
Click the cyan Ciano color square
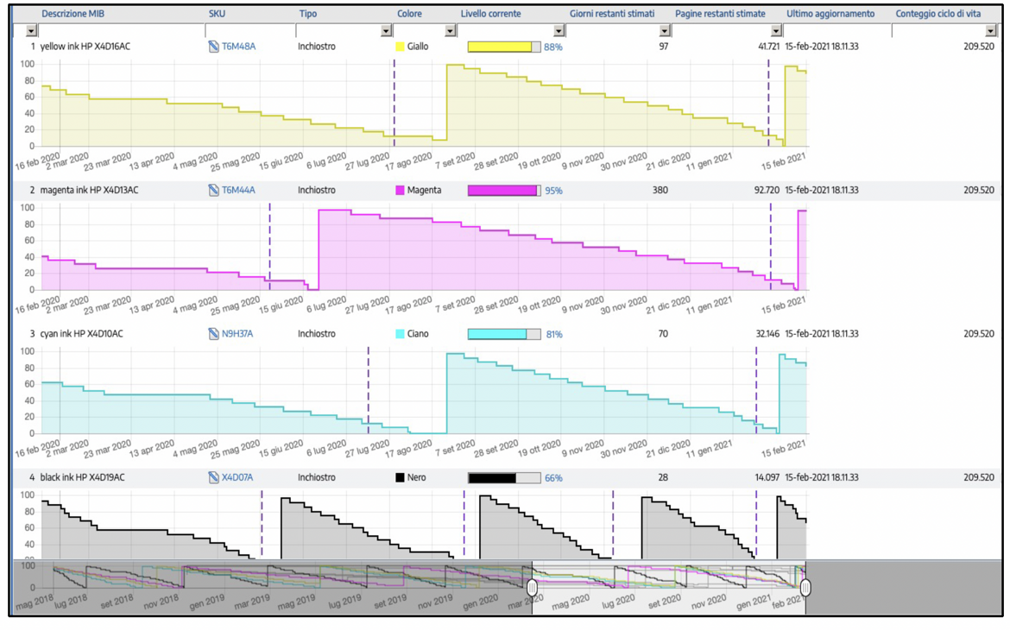click(x=400, y=334)
